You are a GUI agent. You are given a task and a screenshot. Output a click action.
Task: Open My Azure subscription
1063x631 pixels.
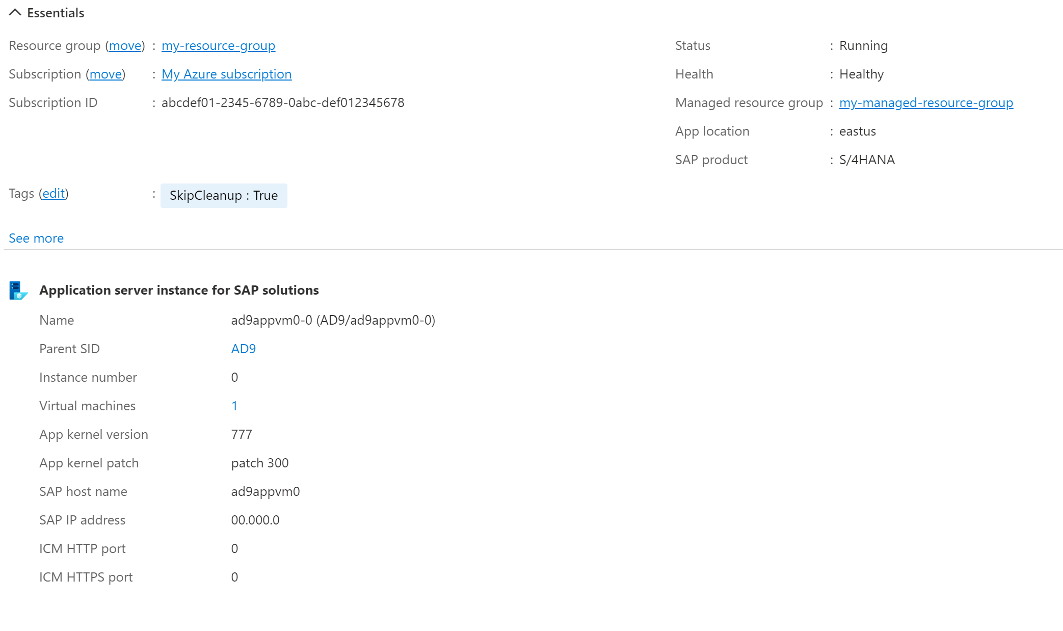point(227,74)
